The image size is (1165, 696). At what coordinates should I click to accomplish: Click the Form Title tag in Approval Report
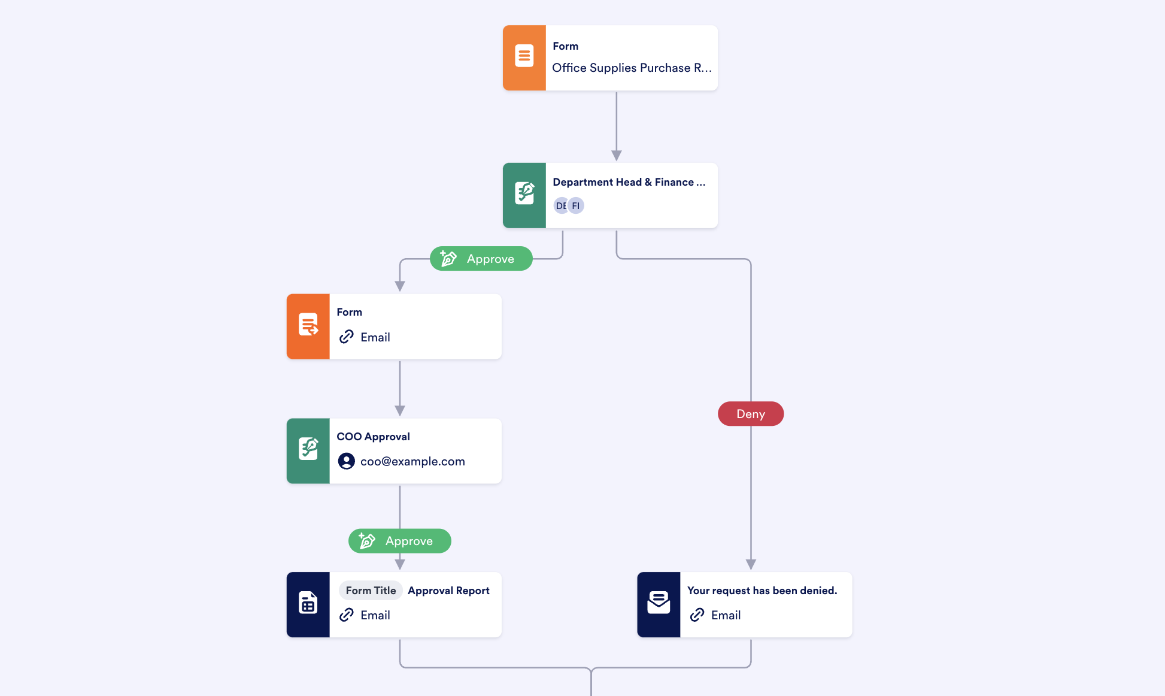point(371,591)
